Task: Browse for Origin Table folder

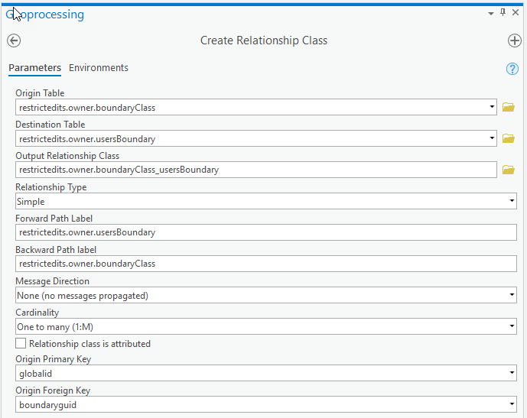Action: [509, 108]
